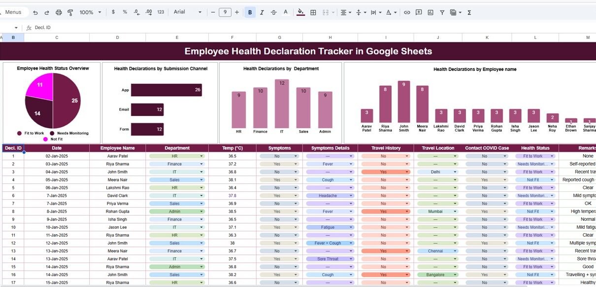Click the increase font size plus button
The height and width of the screenshot is (287, 596).
coord(237,12)
